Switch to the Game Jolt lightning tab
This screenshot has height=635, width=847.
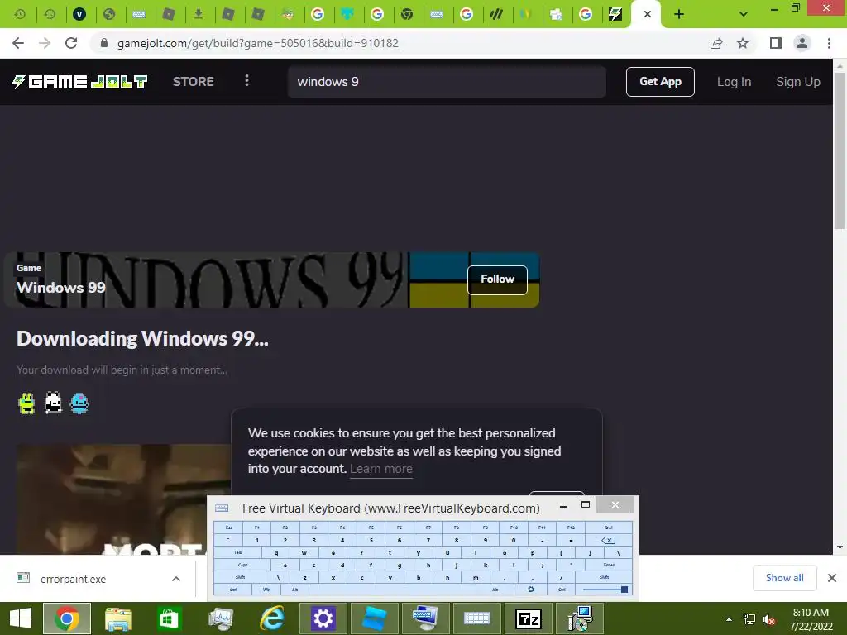pos(615,14)
